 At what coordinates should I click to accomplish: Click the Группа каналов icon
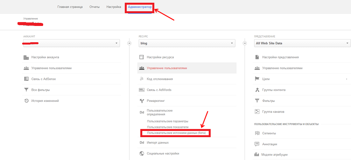tap(257, 112)
